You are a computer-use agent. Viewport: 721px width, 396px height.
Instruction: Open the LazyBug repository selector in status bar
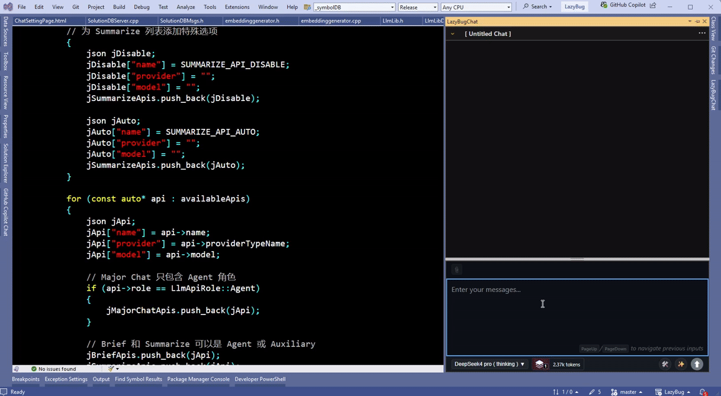pos(673,392)
